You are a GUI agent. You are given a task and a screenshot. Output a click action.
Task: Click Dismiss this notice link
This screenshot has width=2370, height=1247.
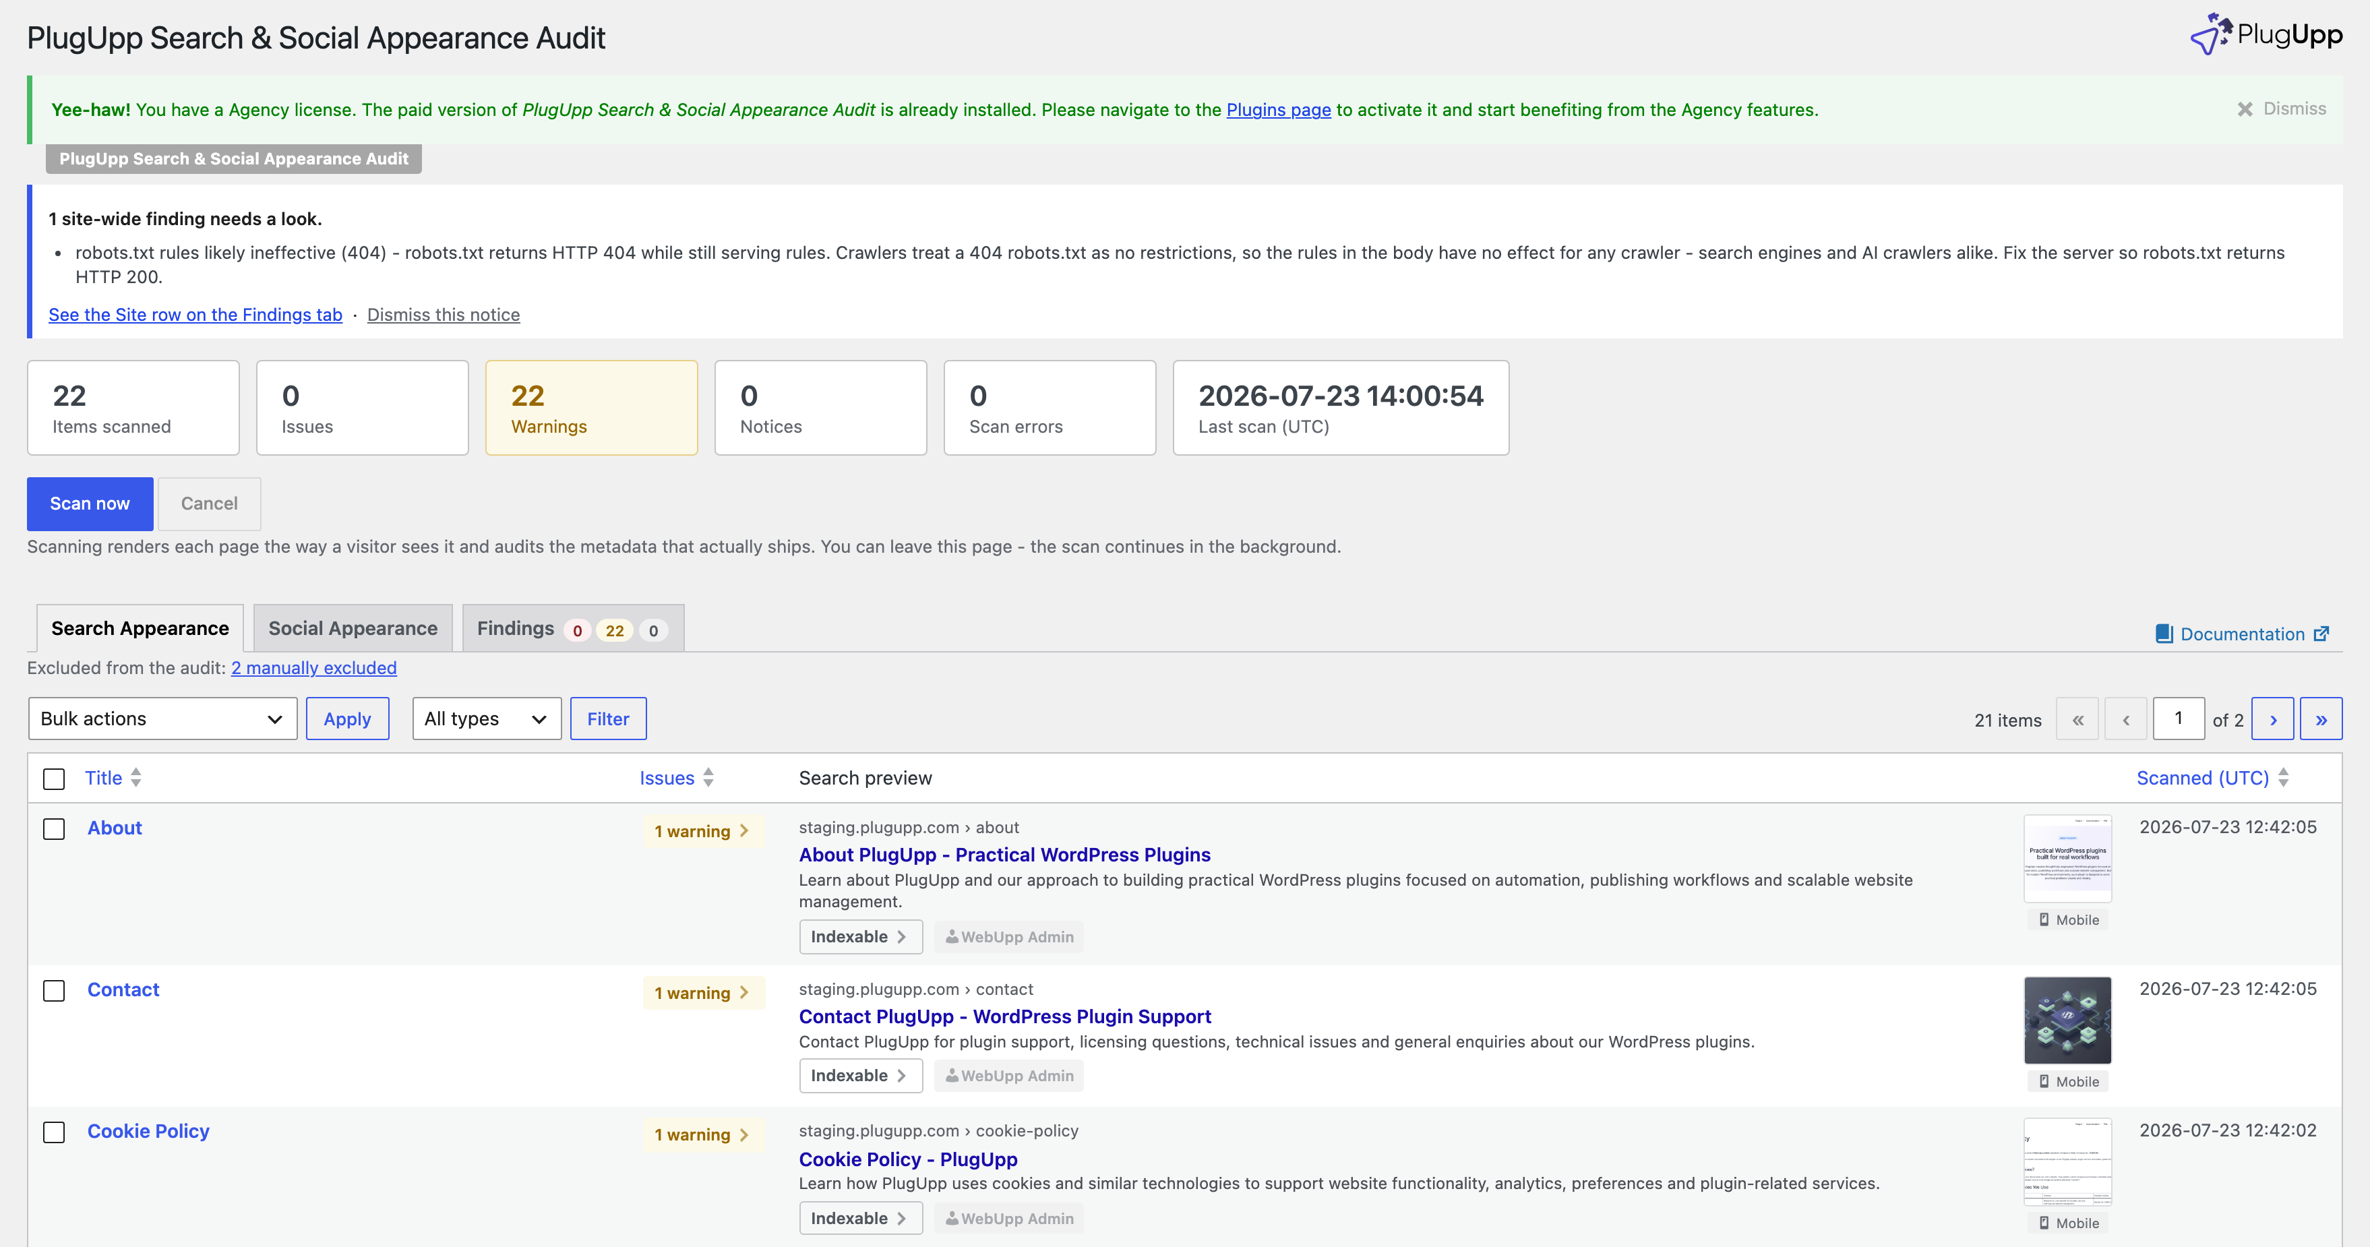[444, 315]
